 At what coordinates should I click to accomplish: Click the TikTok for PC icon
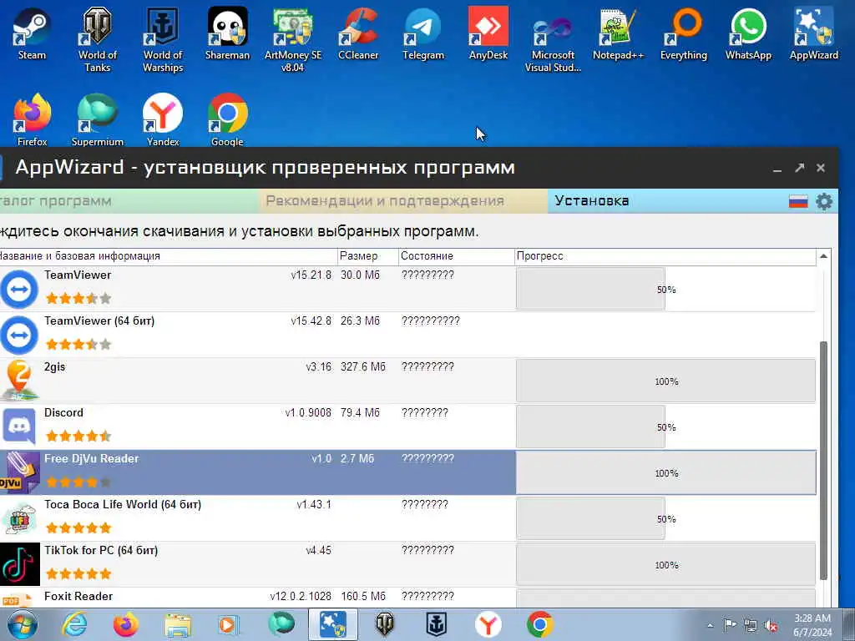[x=20, y=564]
